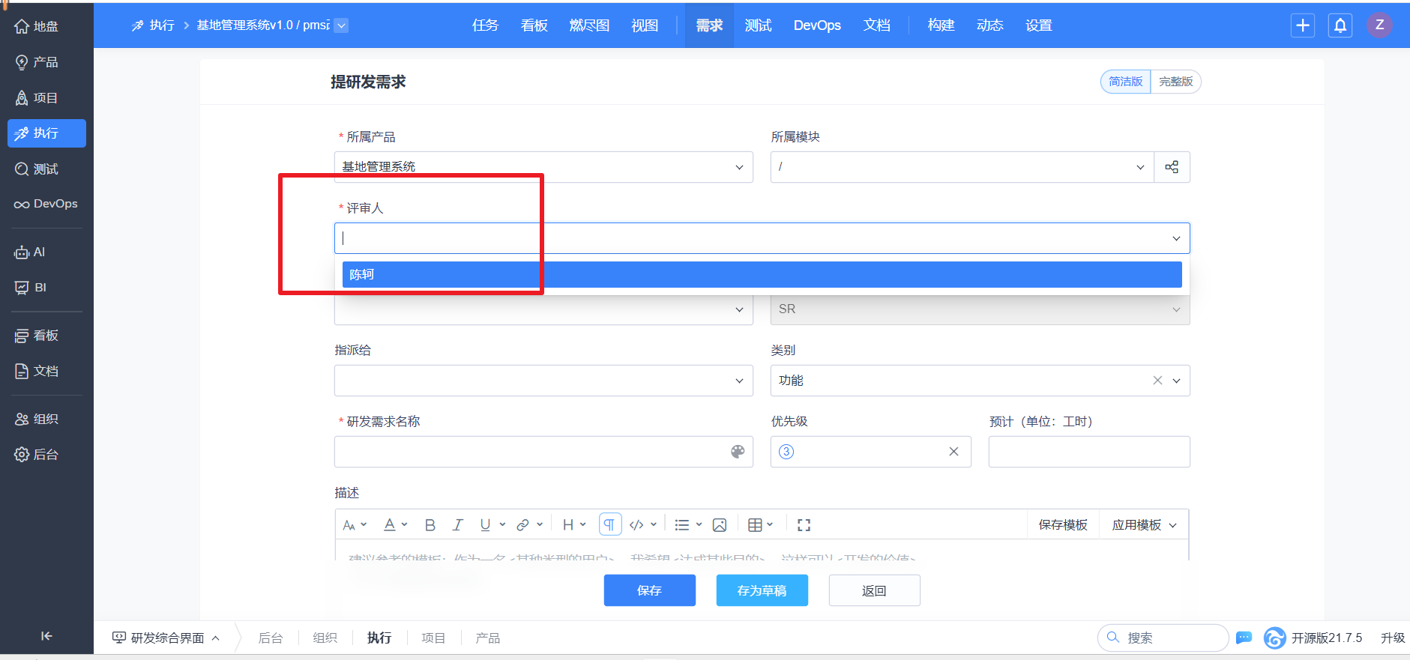The height and width of the screenshot is (660, 1410).
Task: Collapse the left sidebar menu
Action: (x=46, y=636)
